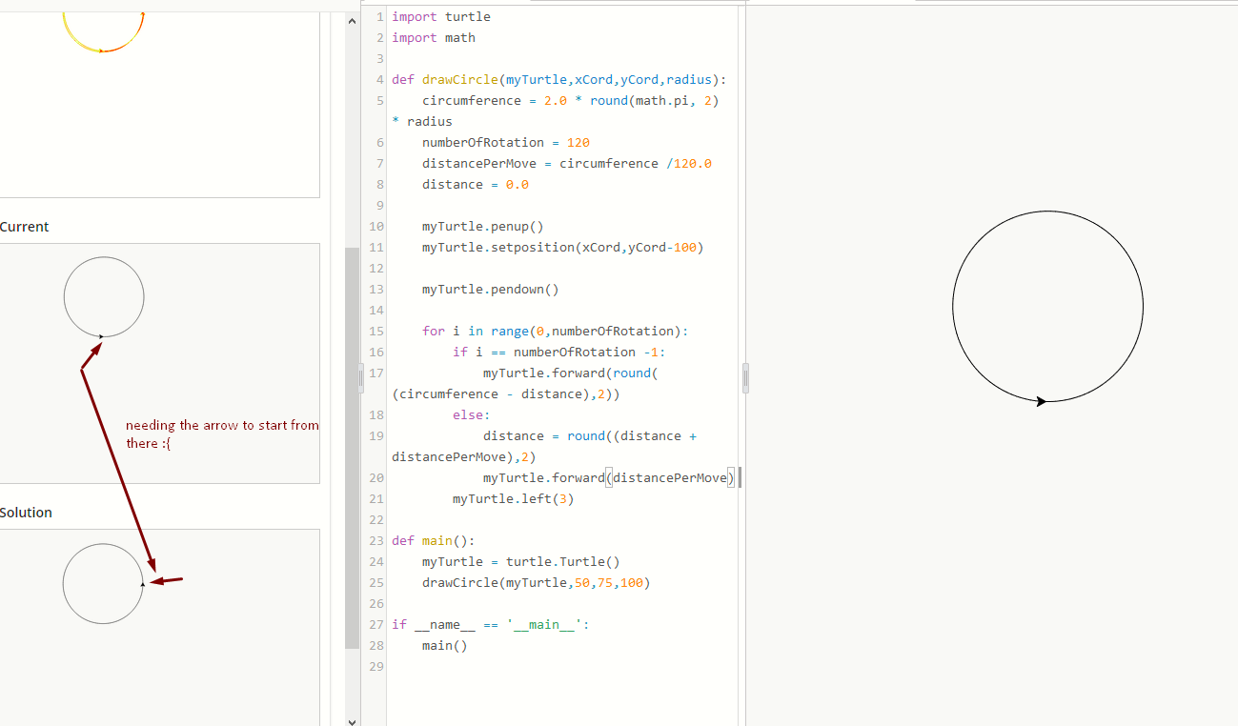Image resolution: width=1238 pixels, height=726 pixels.
Task: Click the left panel's vertical scrollbar thumb
Action: (x=352, y=450)
